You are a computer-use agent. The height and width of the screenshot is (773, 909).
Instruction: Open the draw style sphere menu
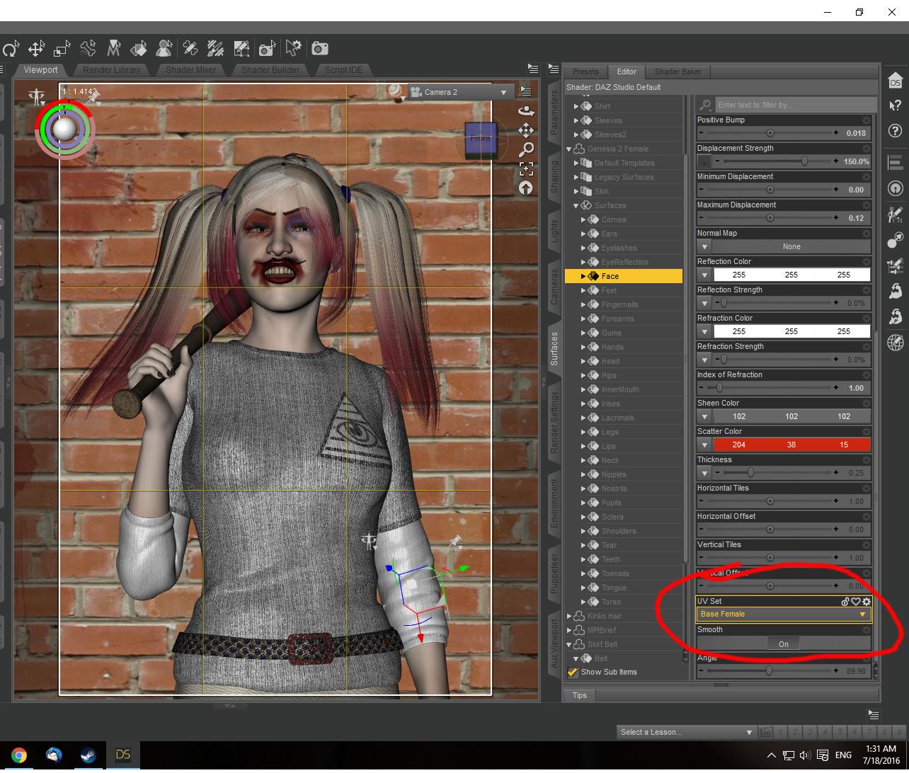396,91
